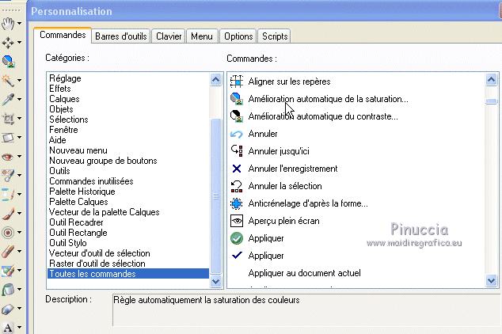Click the Aligner sur les repères icon
The width and height of the screenshot is (502, 334).
(236, 82)
